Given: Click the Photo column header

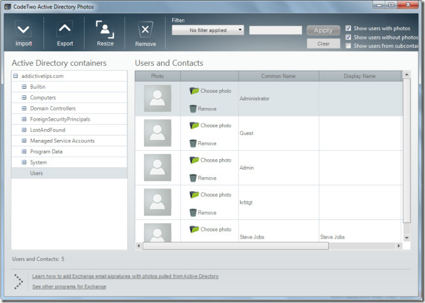Looking at the screenshot, I should coord(157,76).
